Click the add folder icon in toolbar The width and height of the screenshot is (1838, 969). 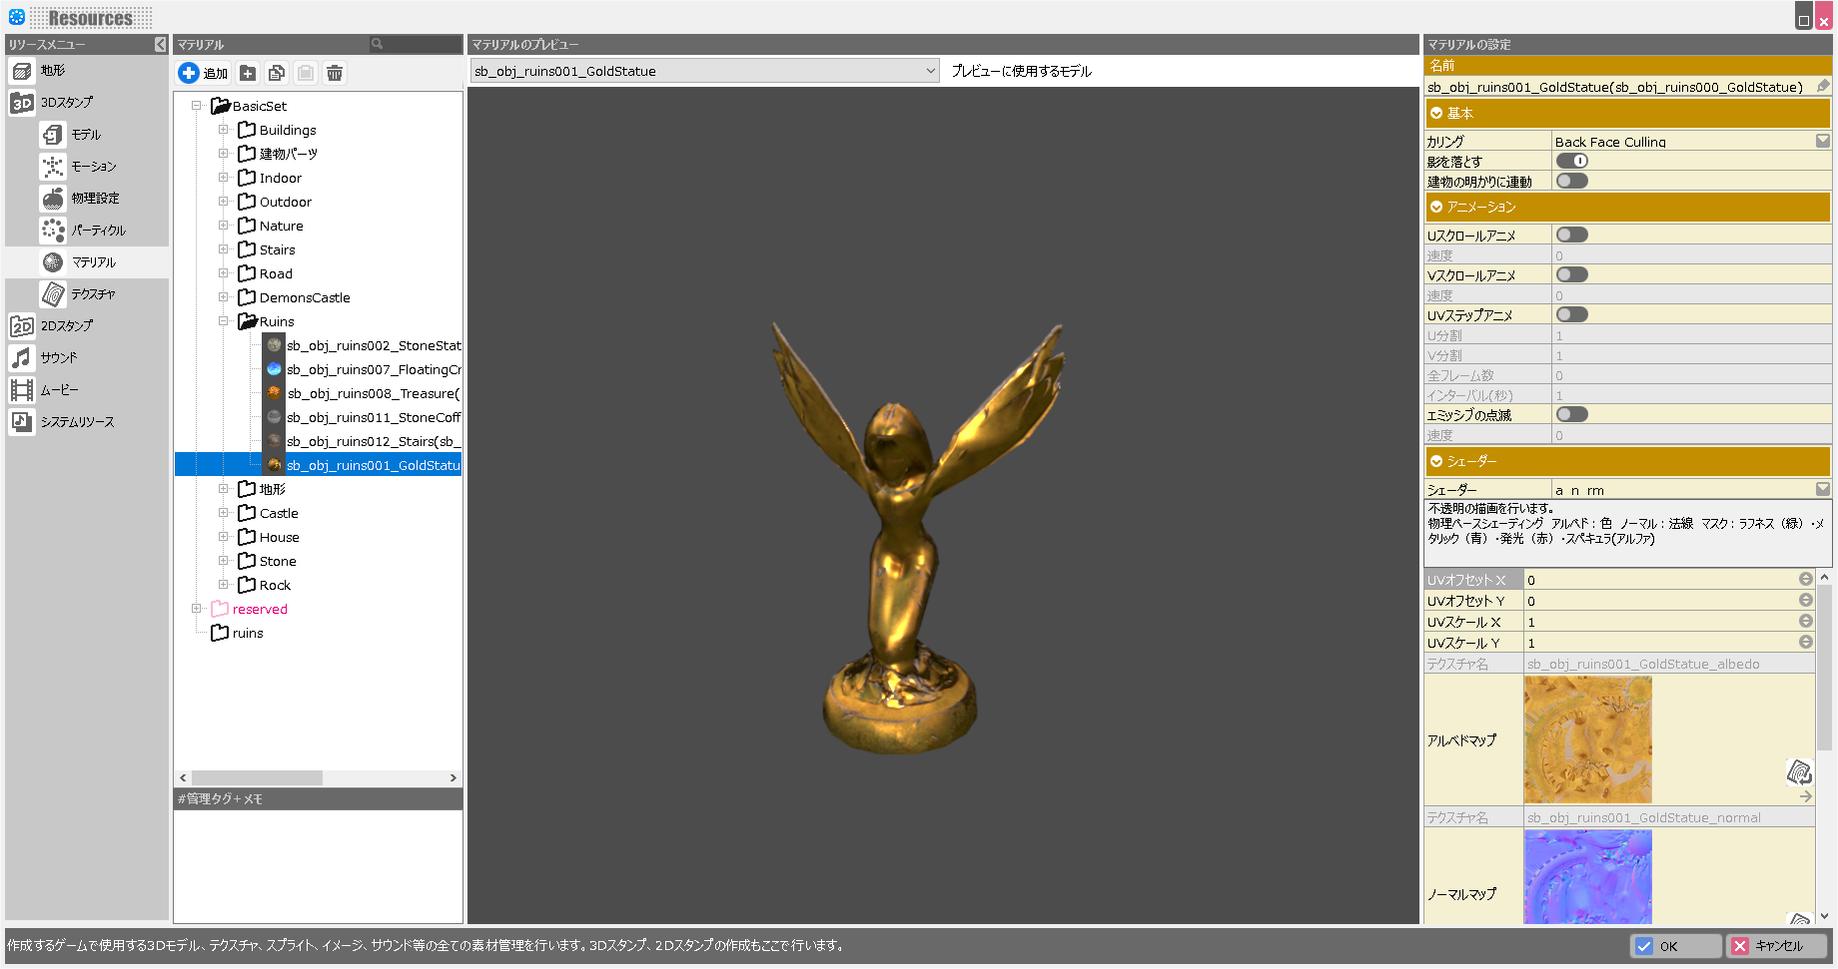pos(248,73)
